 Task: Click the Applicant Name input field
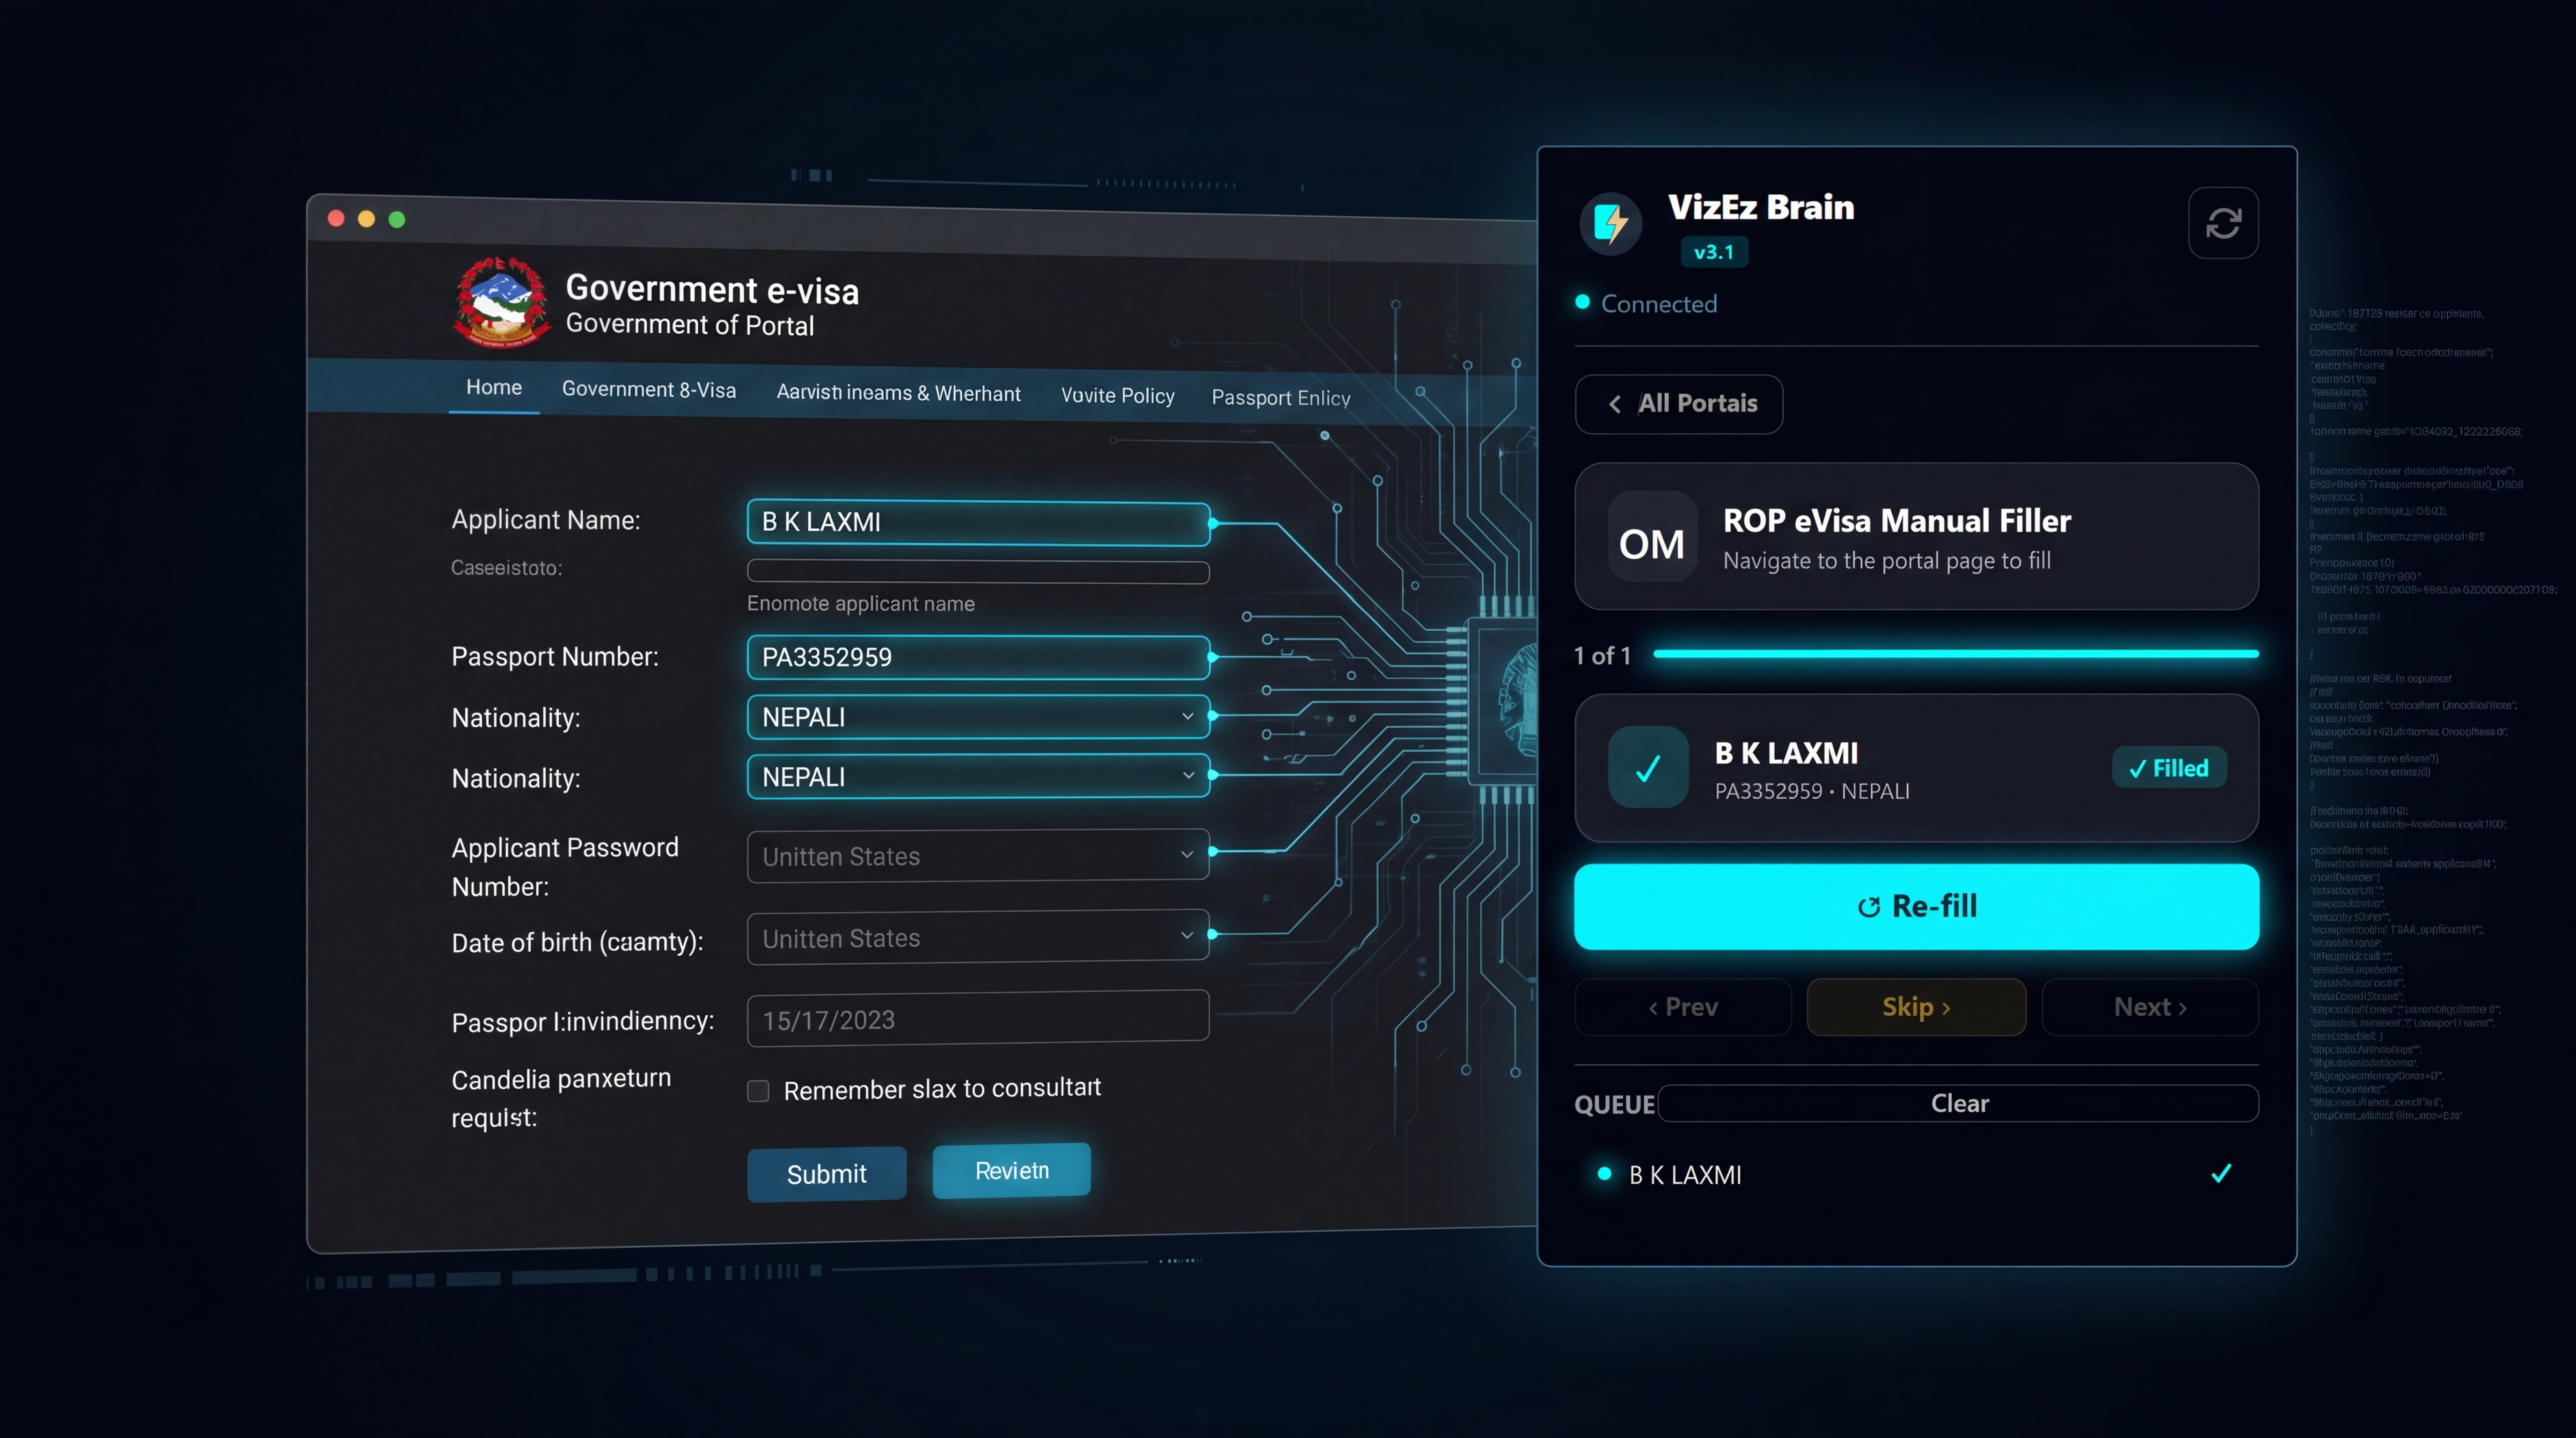[978, 523]
